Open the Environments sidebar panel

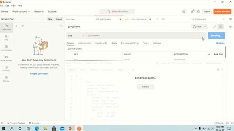(x=6, y=48)
